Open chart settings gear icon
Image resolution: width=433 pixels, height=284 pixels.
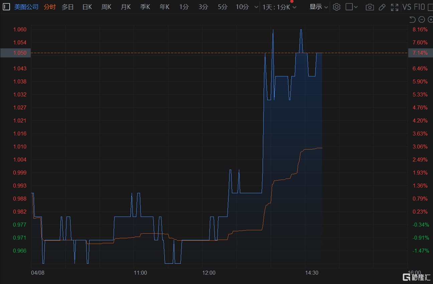click(336, 7)
